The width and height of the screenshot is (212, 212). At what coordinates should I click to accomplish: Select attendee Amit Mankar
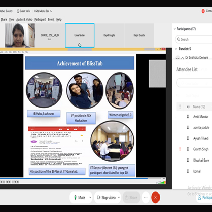click(x=201, y=117)
